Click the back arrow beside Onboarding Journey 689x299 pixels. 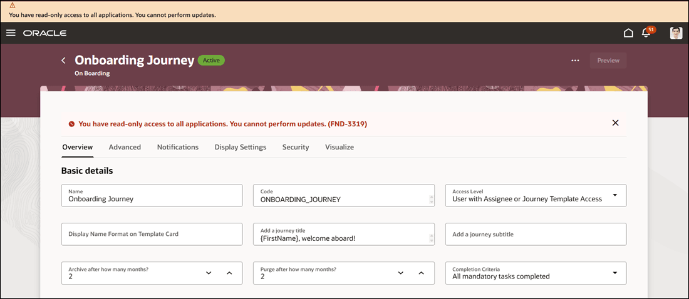click(x=63, y=61)
